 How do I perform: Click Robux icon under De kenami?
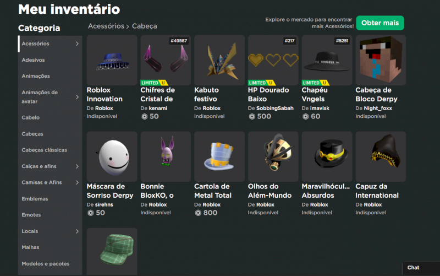click(144, 116)
